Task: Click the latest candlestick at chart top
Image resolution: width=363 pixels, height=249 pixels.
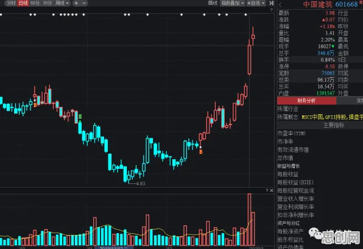Action: pyautogui.click(x=253, y=36)
